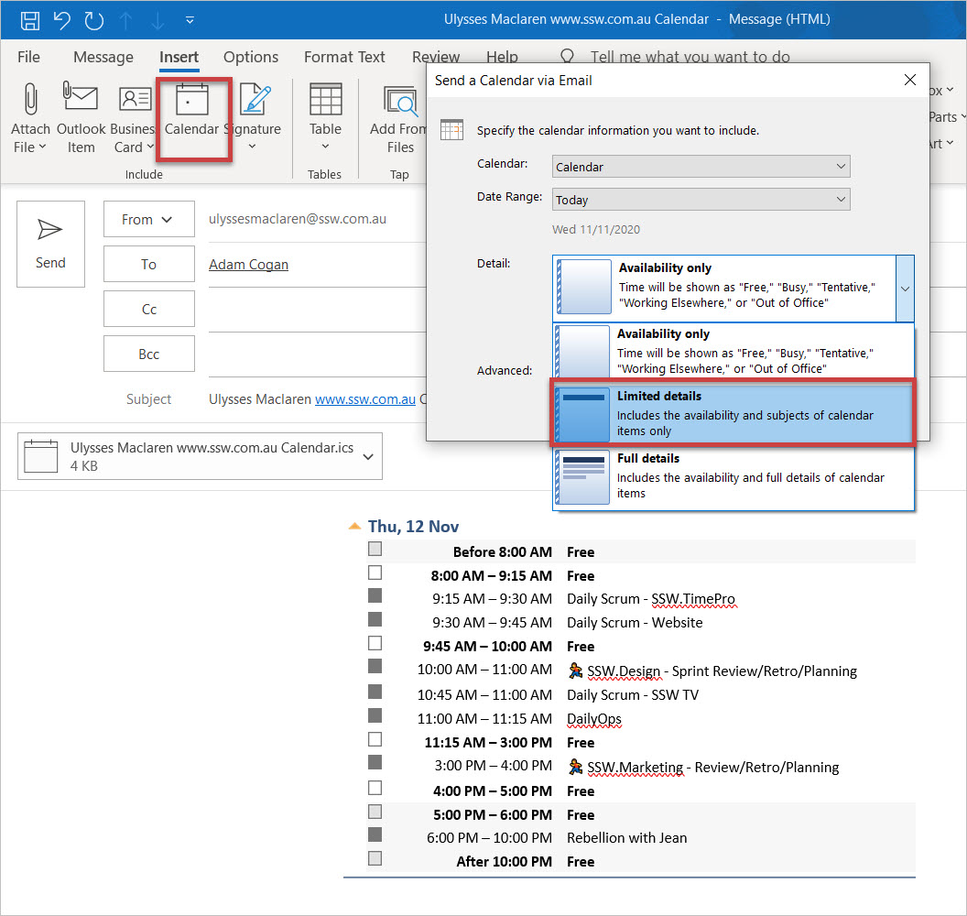Toggle checkbox for 8:00 AM – 9:15 AM Free
Screen dimensions: 967x916
[375, 573]
